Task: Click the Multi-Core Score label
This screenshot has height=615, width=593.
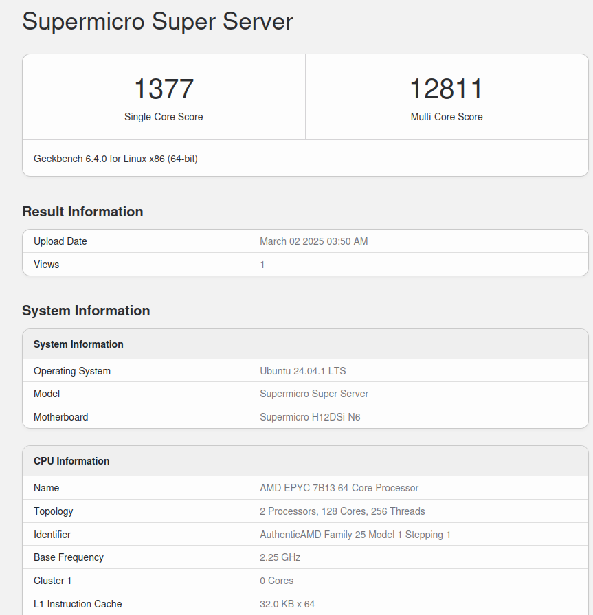Action: [447, 117]
